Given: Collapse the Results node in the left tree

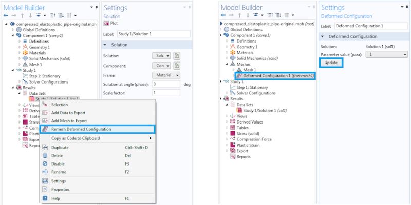Looking at the screenshot, I should pyautogui.click(x=12, y=88).
